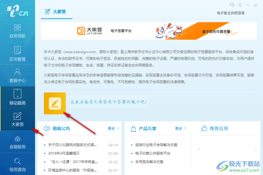Open announcement 环境监测中心的服务“升级换...

pyautogui.click(x=72, y=170)
